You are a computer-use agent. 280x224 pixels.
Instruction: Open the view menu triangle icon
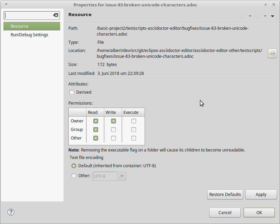point(272,16)
